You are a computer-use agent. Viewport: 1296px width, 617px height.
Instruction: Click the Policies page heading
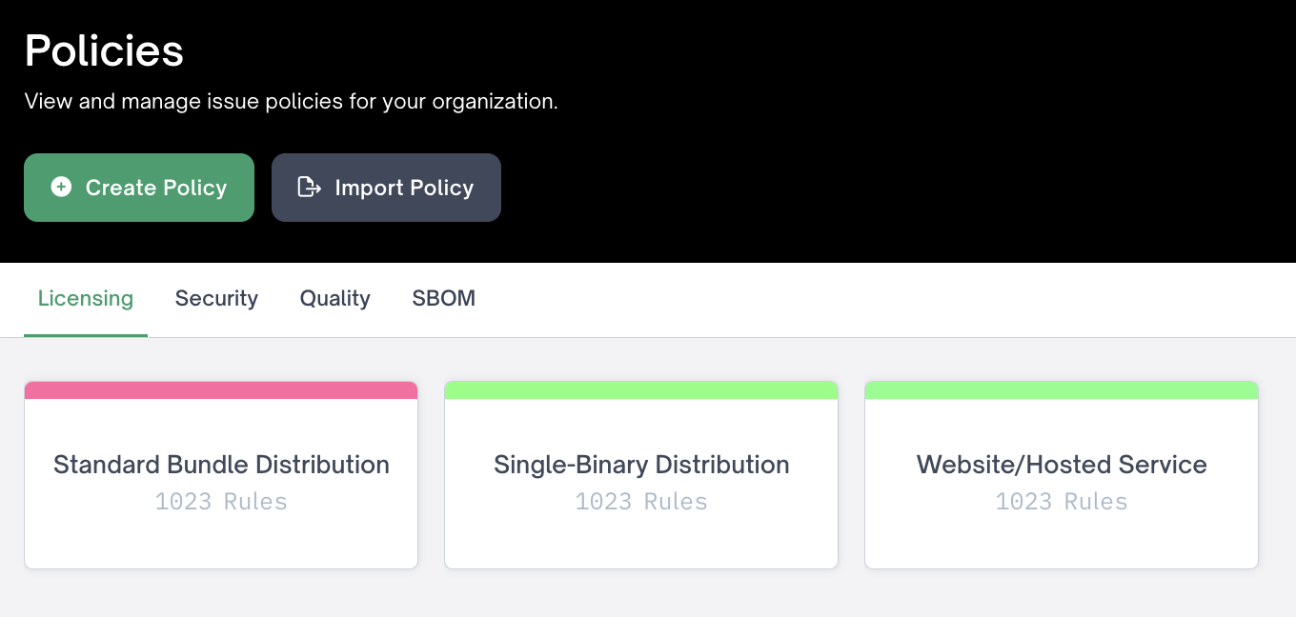[104, 50]
